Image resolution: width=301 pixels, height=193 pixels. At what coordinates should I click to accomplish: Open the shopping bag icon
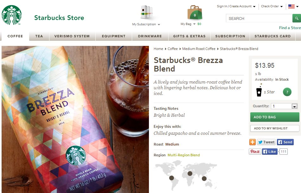195,12
